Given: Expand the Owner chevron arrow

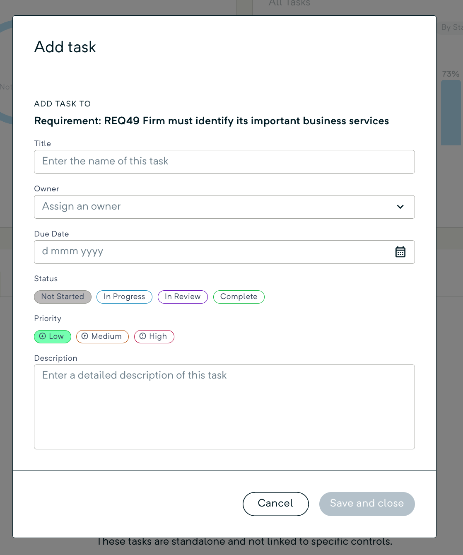Looking at the screenshot, I should [x=400, y=207].
